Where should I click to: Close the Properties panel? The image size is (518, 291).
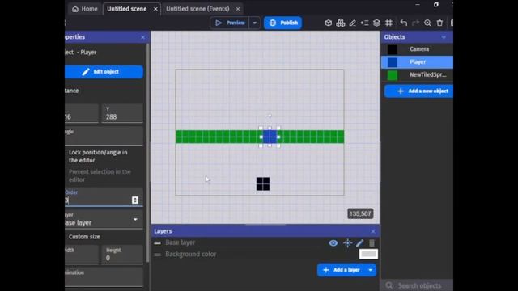(x=142, y=37)
